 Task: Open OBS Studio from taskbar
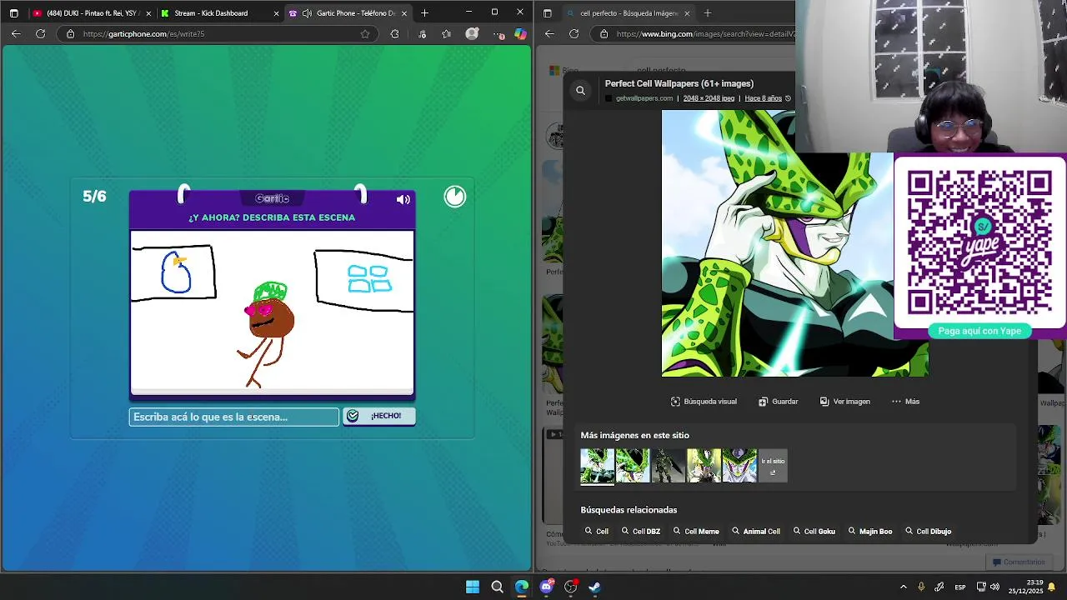[x=570, y=587]
